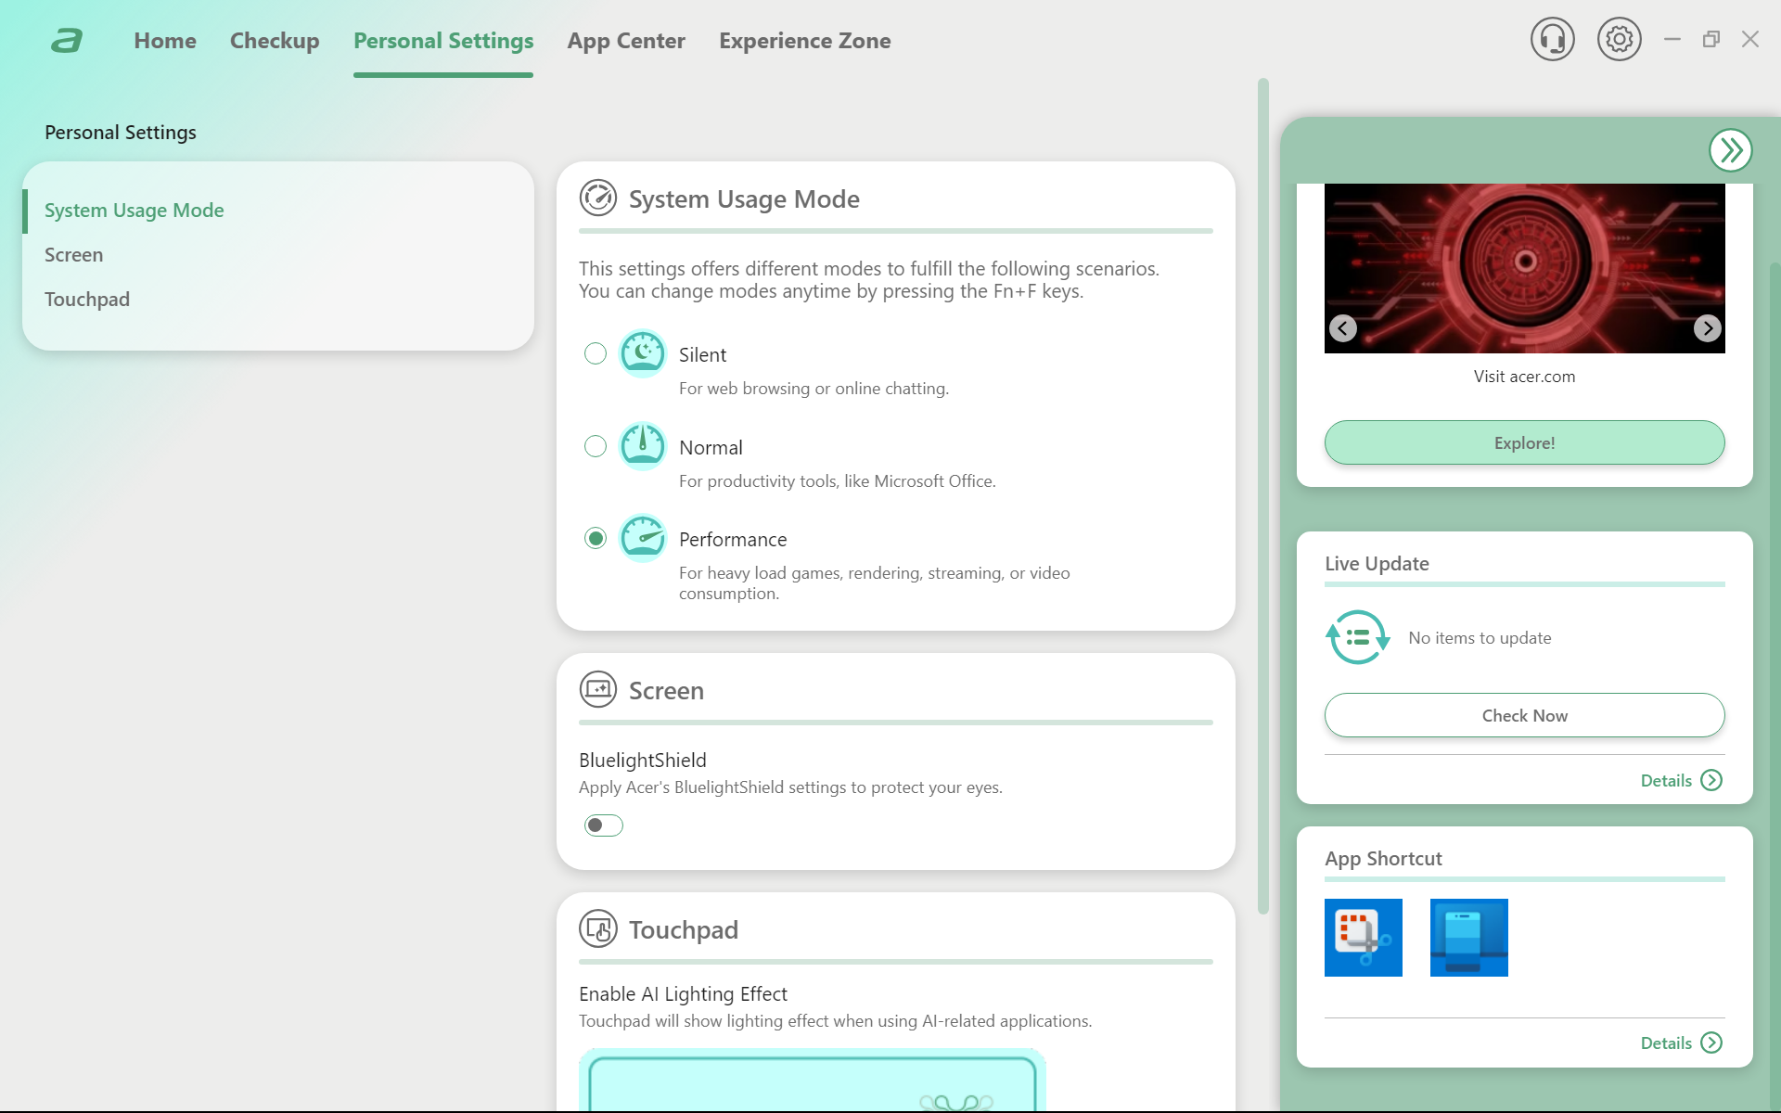1781x1113 pixels.
Task: Click the Visit acer.com caption
Action: click(1525, 377)
